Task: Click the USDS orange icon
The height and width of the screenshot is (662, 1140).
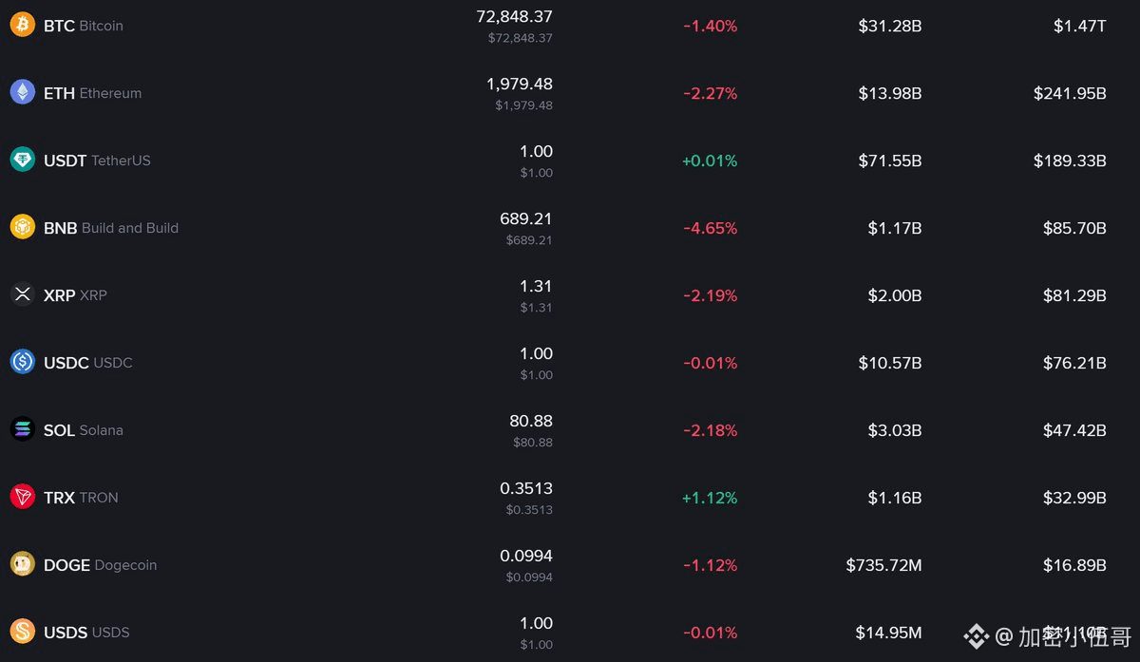Action: coord(23,632)
